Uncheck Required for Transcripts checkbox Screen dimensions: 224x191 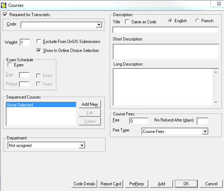[x=5, y=15]
